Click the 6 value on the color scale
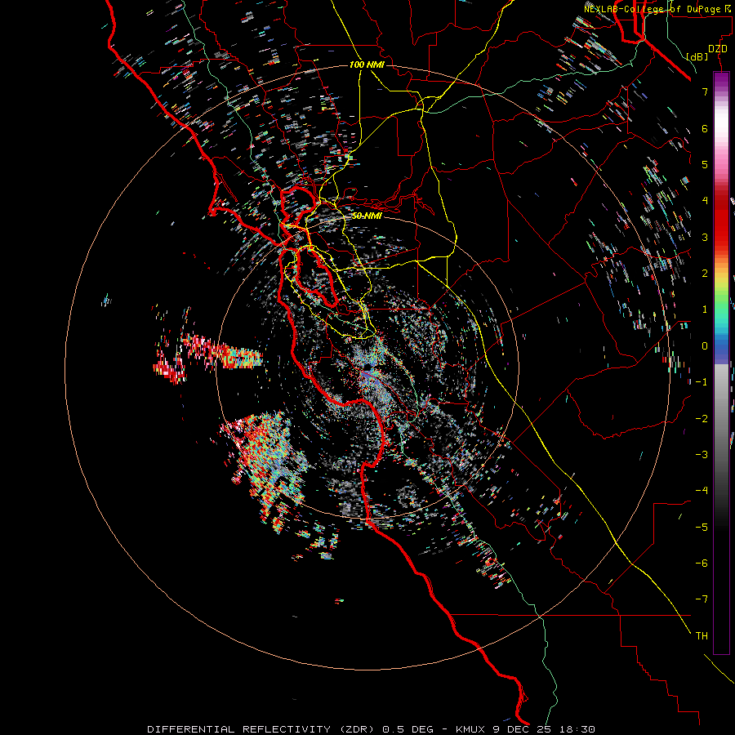Viewport: 735px width, 735px height. click(x=705, y=128)
